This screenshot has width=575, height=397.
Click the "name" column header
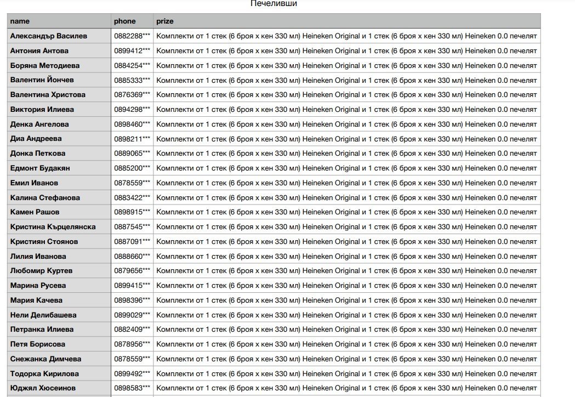[20, 21]
